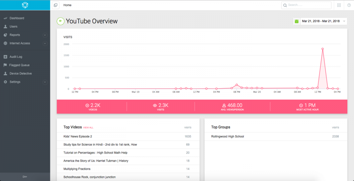Click the 2338 visits value
354x181 pixels.
click(x=336, y=137)
